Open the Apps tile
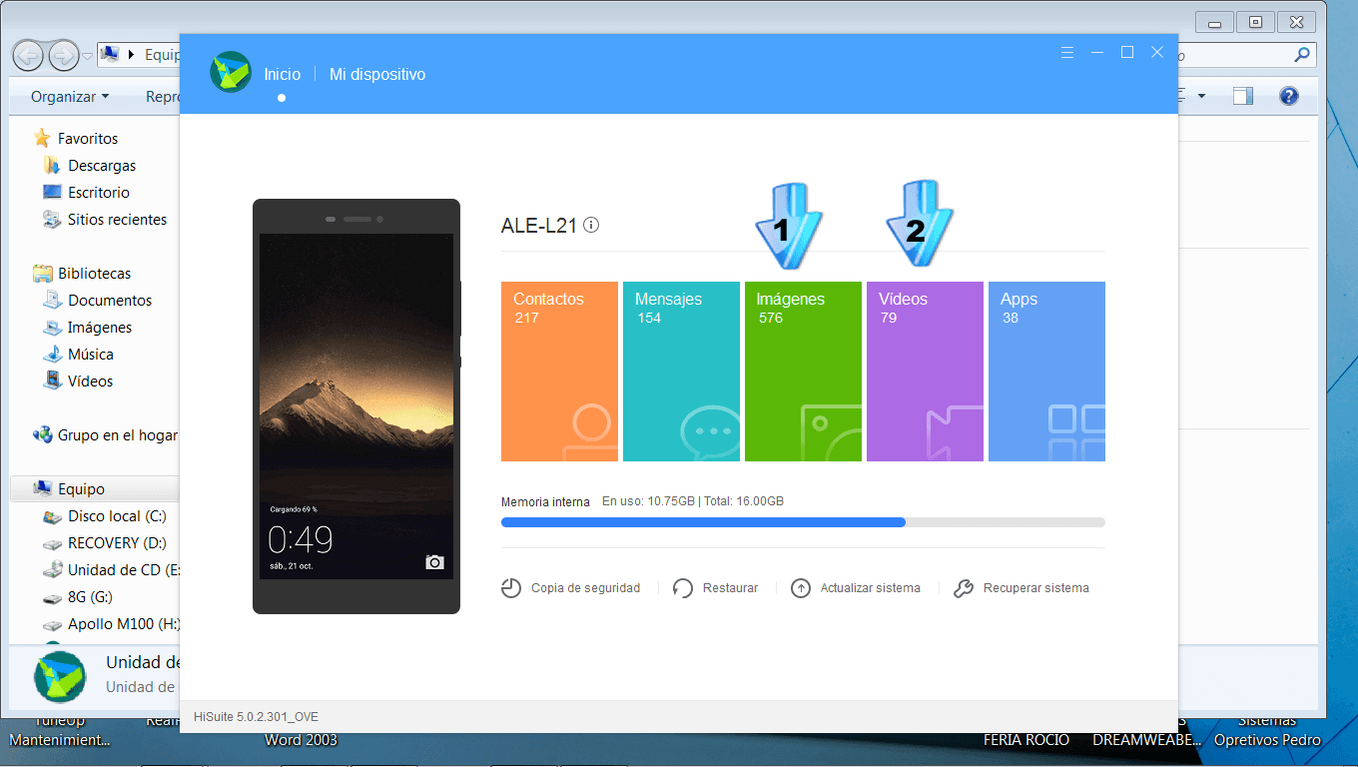Image resolution: width=1358 pixels, height=767 pixels. pyautogui.click(x=1046, y=372)
